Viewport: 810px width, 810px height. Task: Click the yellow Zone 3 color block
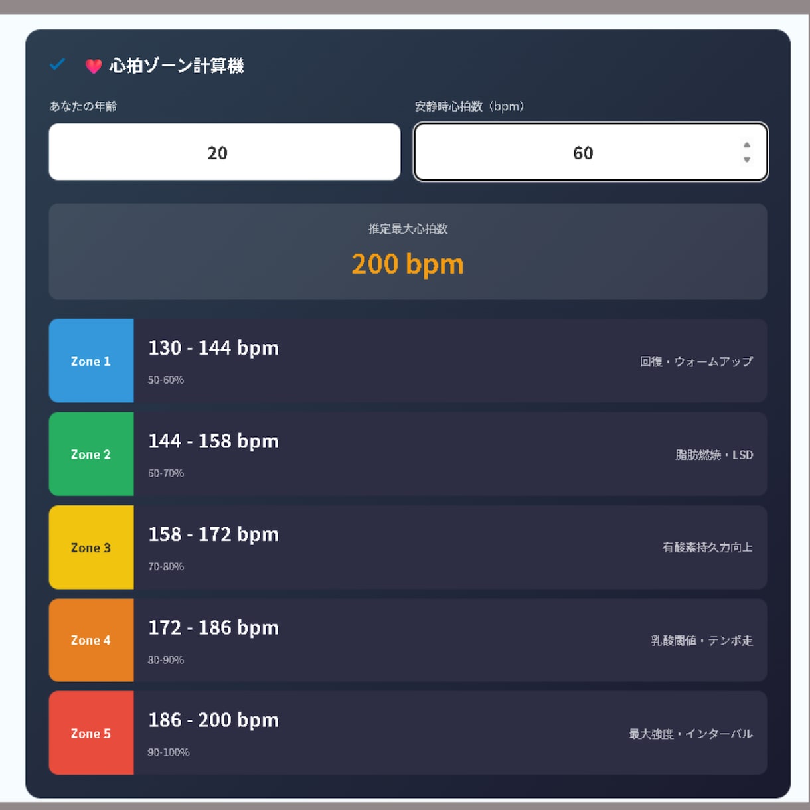click(x=91, y=547)
